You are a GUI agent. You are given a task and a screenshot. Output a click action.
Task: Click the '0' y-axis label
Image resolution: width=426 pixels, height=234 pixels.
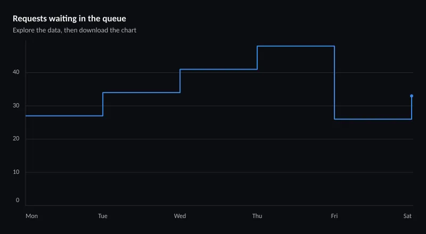coord(18,200)
